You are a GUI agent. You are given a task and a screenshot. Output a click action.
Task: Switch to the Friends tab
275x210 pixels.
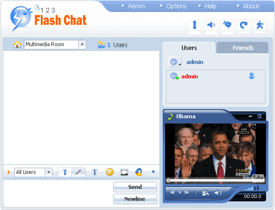click(243, 48)
